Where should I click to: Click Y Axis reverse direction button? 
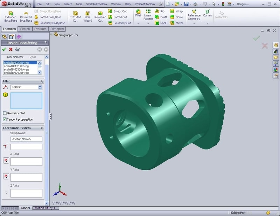[6, 176]
